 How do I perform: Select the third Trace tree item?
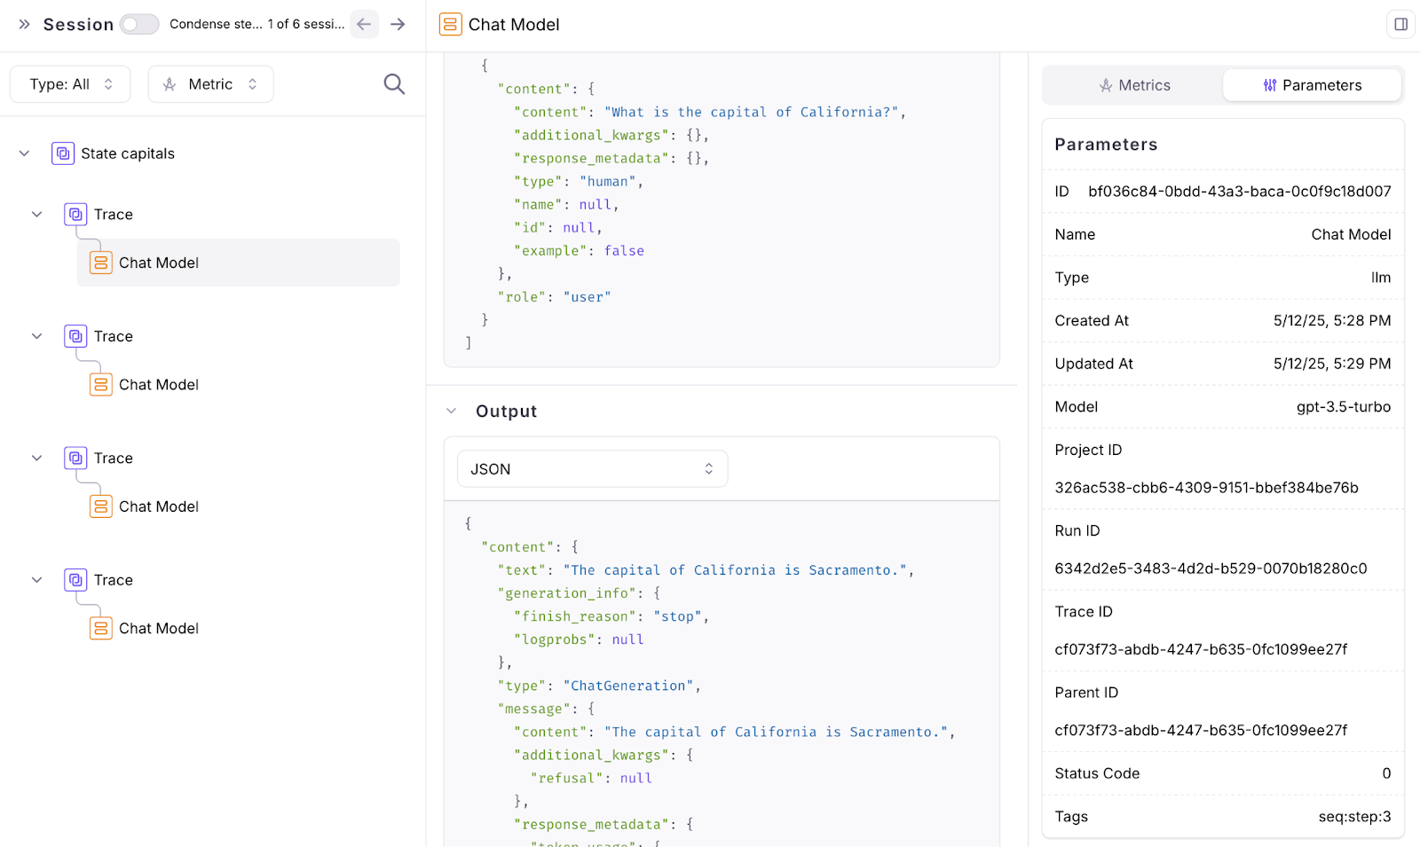click(x=113, y=459)
